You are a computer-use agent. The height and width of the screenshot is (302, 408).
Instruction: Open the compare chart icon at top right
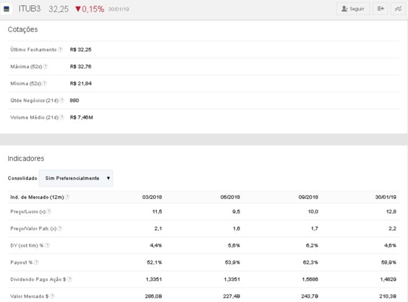[397, 9]
